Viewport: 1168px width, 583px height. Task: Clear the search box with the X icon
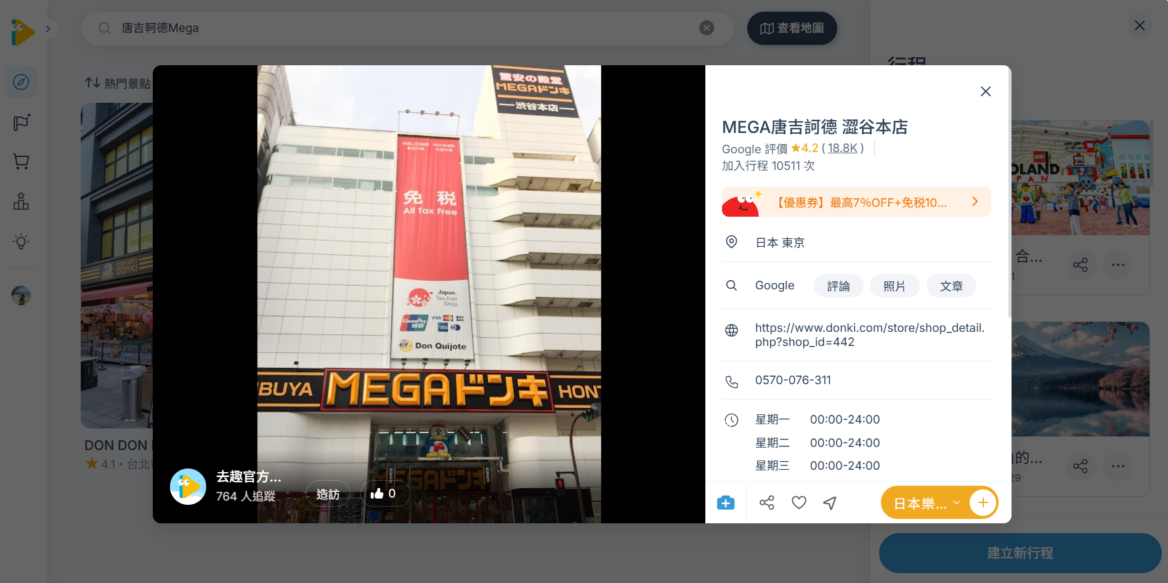point(706,27)
